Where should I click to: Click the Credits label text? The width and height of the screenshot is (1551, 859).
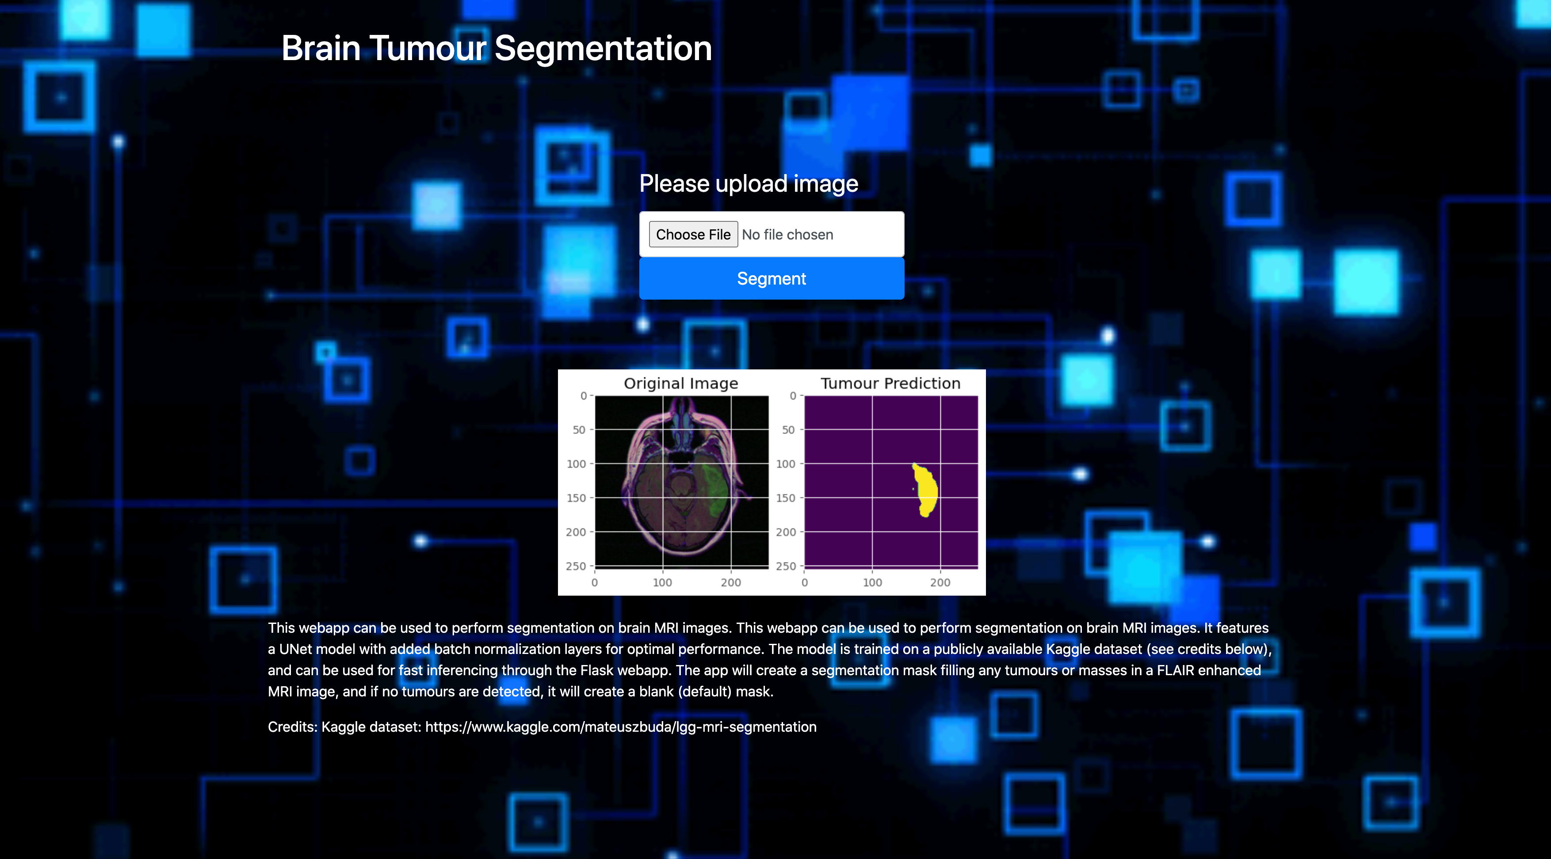point(292,727)
